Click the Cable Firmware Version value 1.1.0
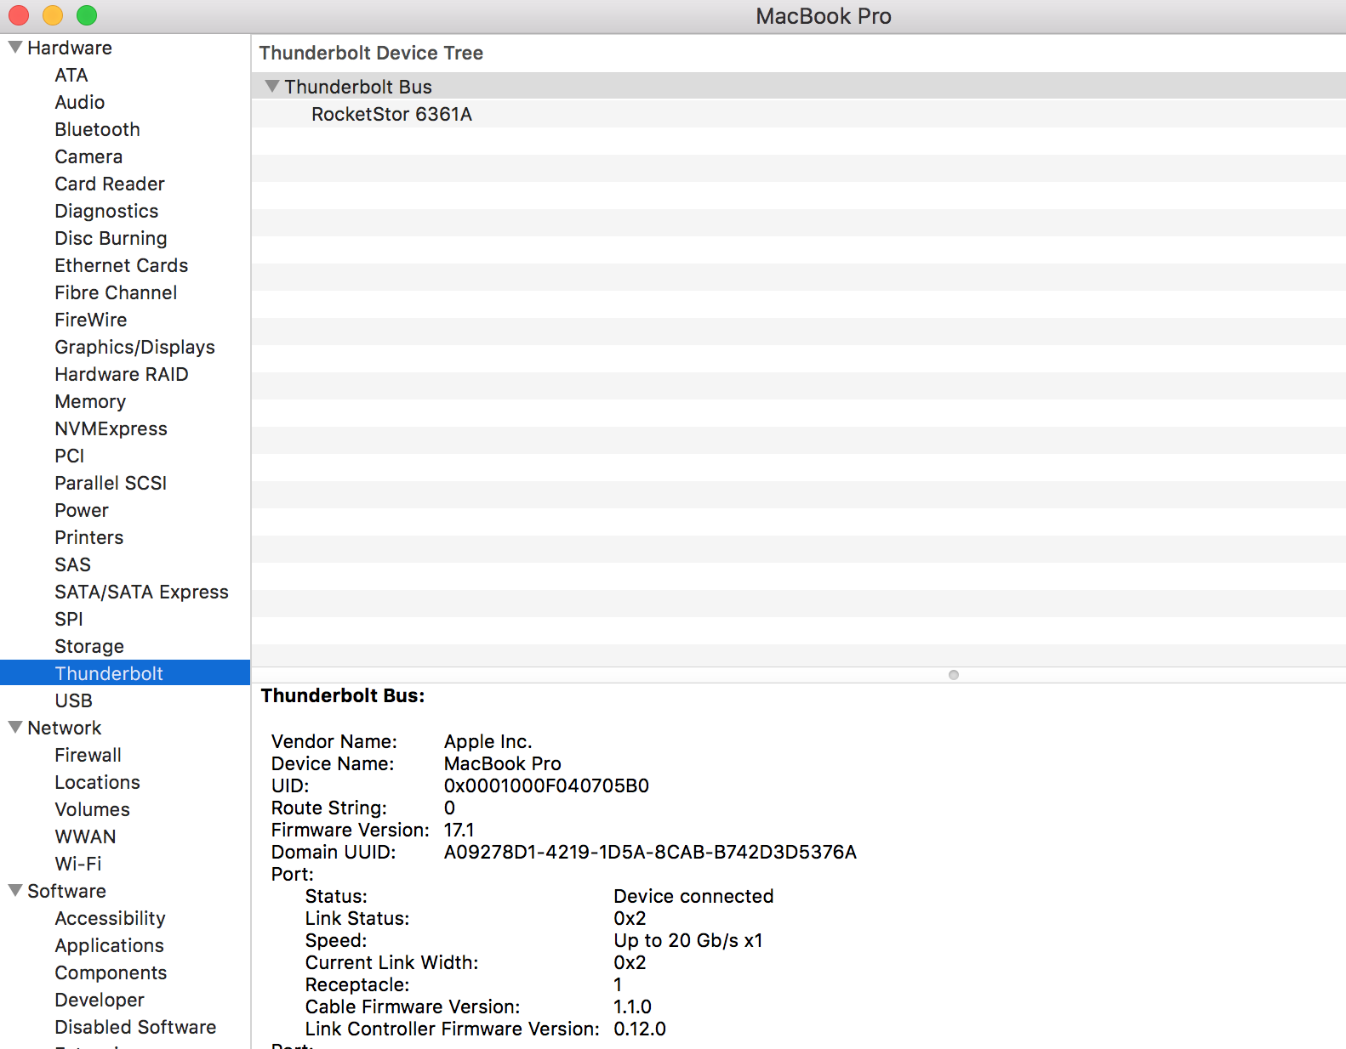 [x=632, y=1006]
